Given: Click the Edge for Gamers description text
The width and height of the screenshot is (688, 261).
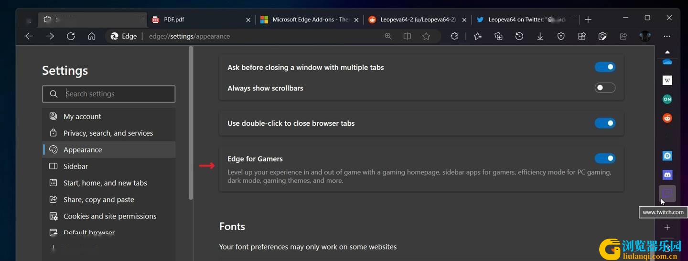Looking at the screenshot, I should point(419,176).
